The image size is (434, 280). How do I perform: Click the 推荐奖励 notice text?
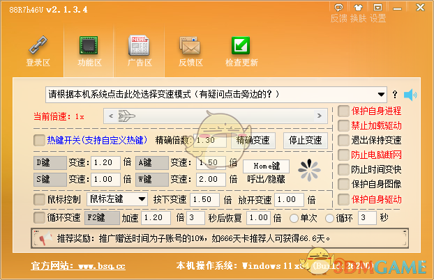coord(193,238)
